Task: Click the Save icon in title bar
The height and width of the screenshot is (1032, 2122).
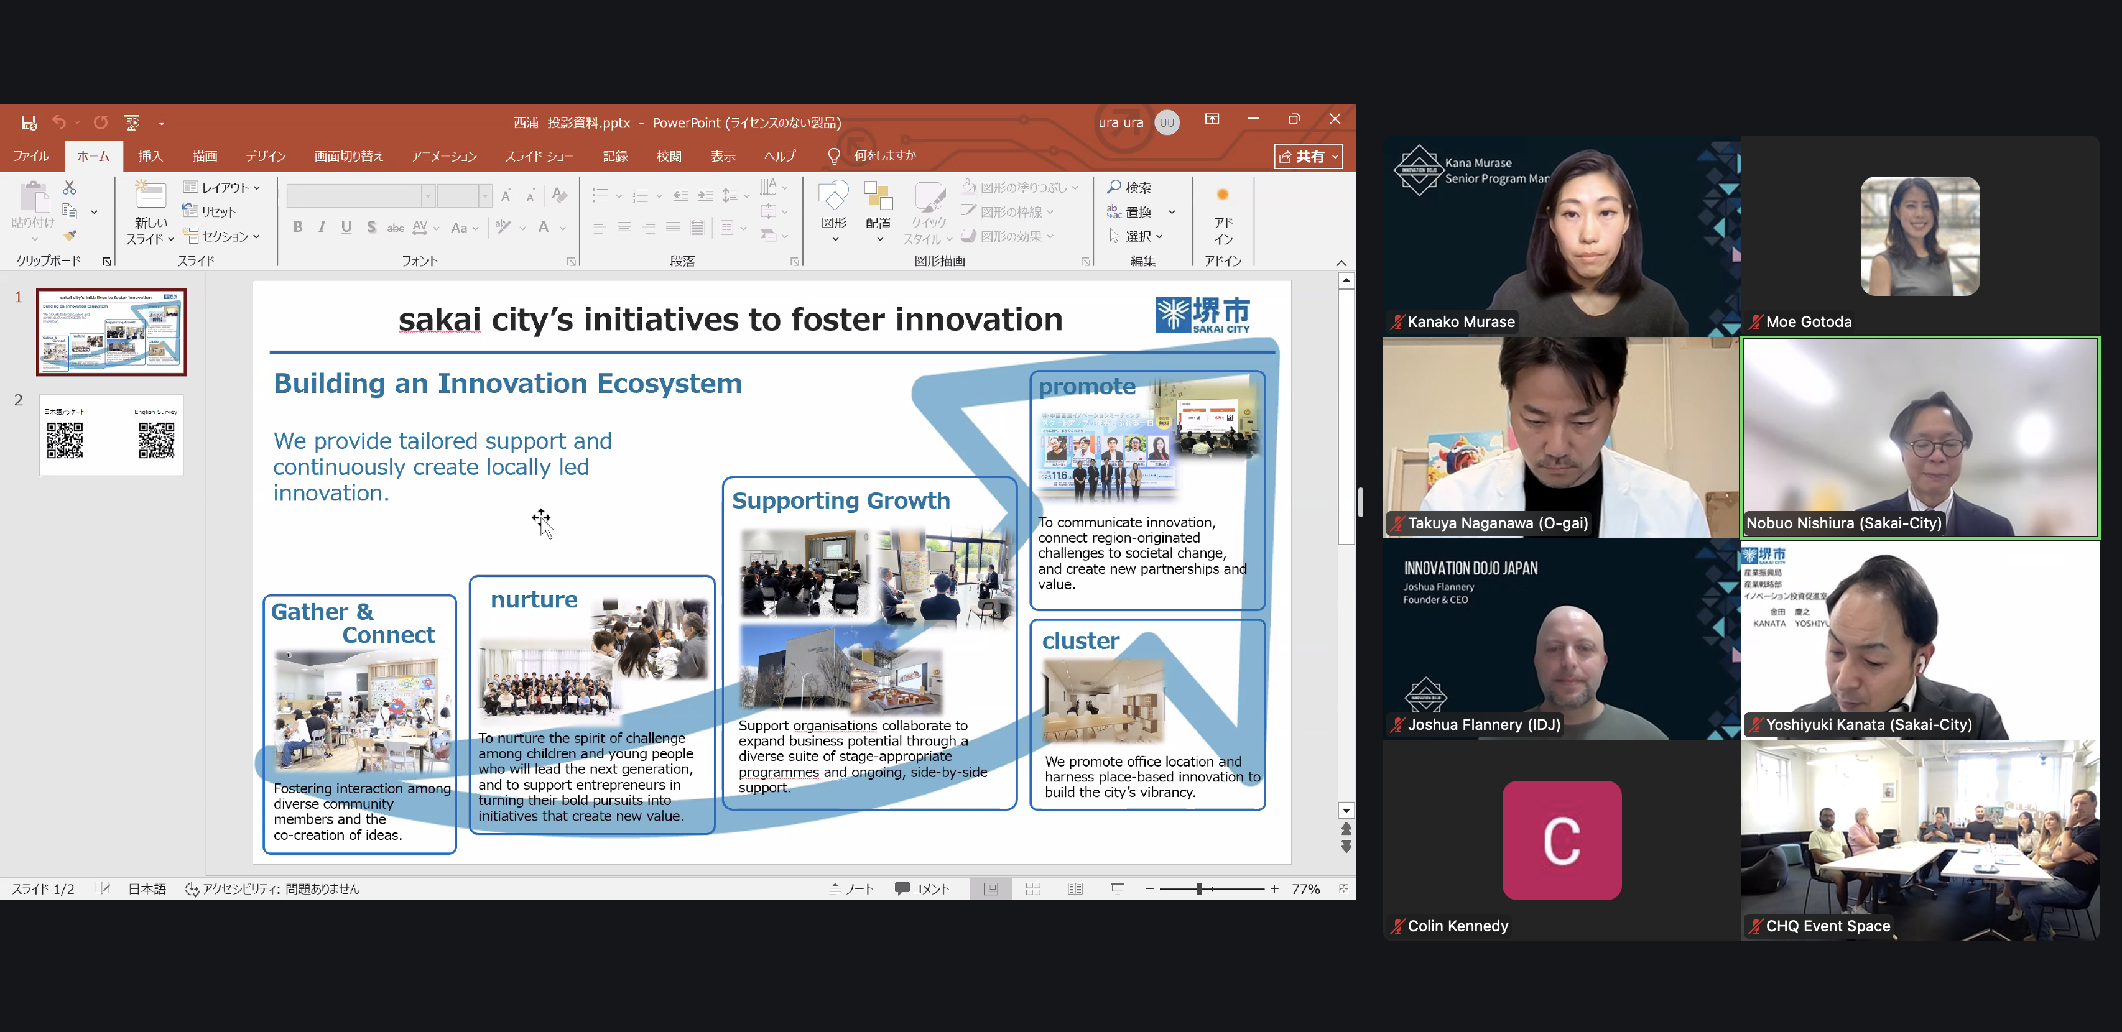Action: click(29, 122)
